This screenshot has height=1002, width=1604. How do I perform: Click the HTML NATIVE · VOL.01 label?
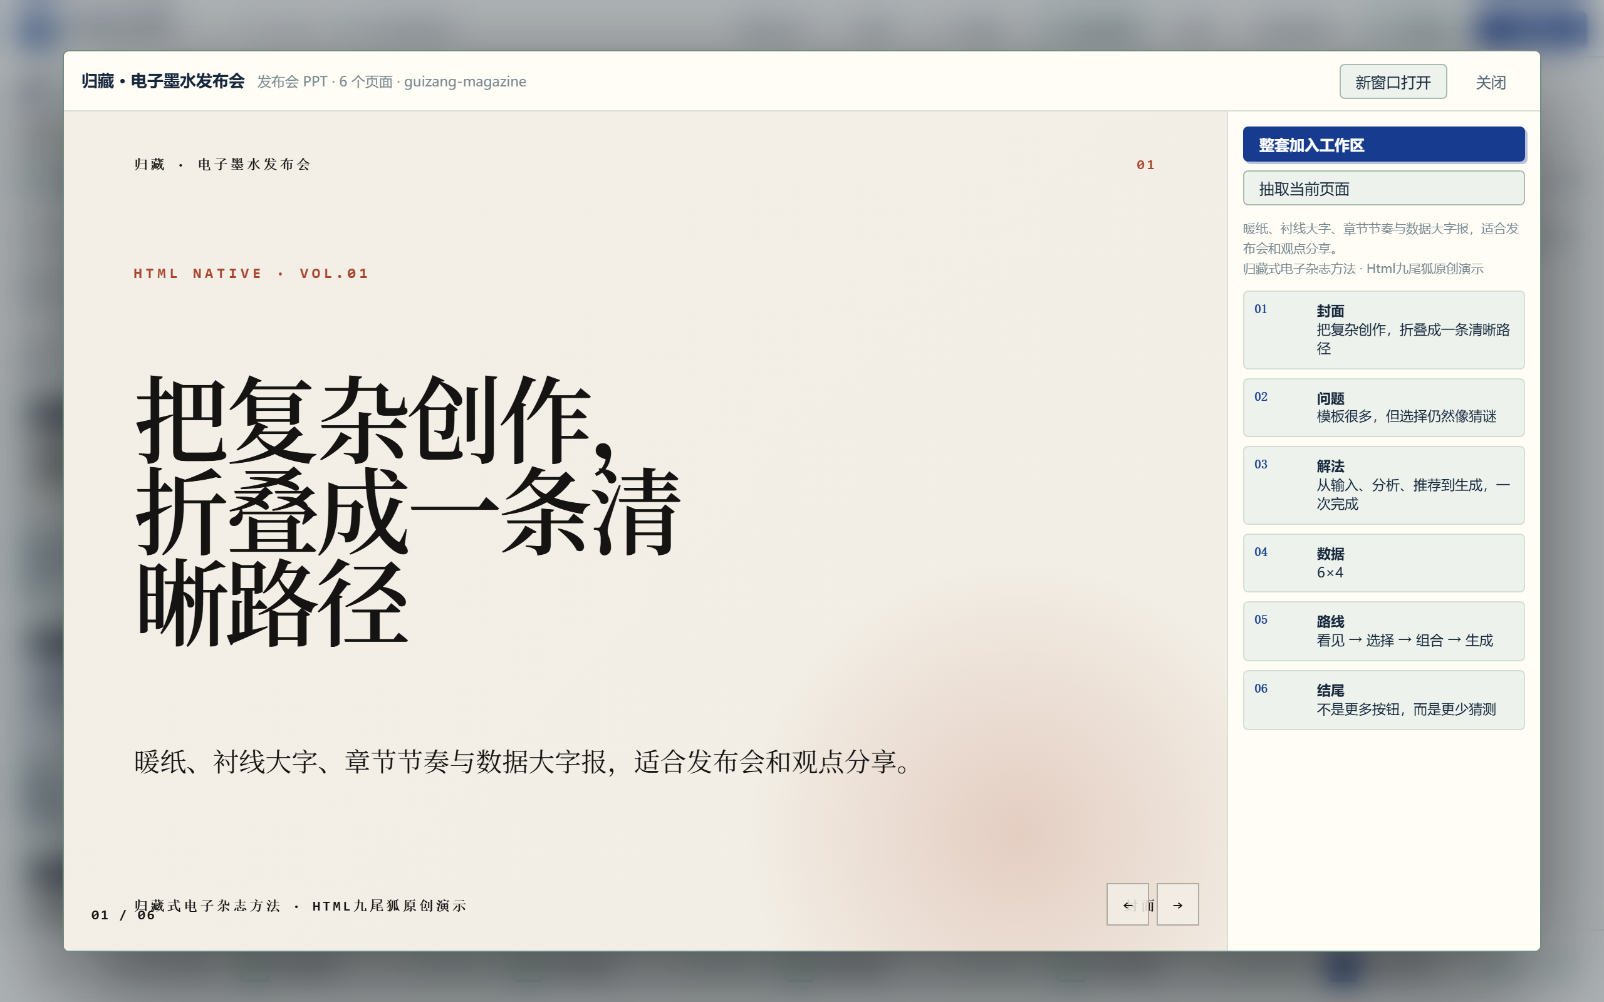coord(251,274)
